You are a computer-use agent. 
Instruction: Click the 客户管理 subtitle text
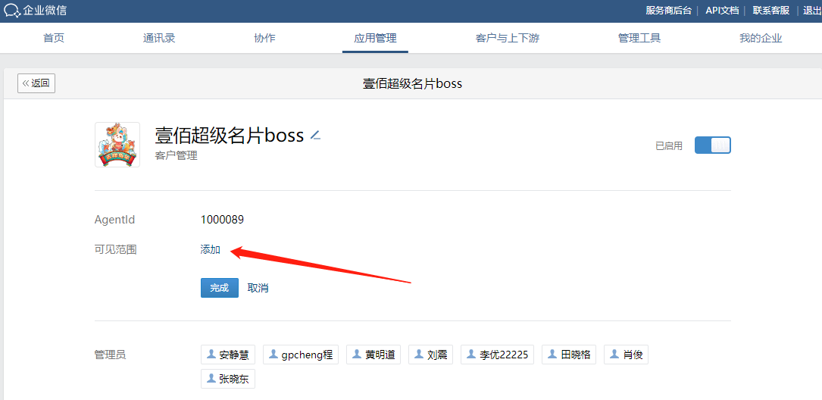point(176,156)
